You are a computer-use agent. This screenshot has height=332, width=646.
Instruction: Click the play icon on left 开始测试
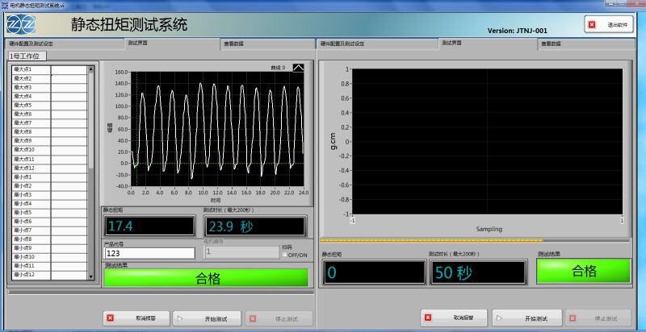tap(179, 319)
